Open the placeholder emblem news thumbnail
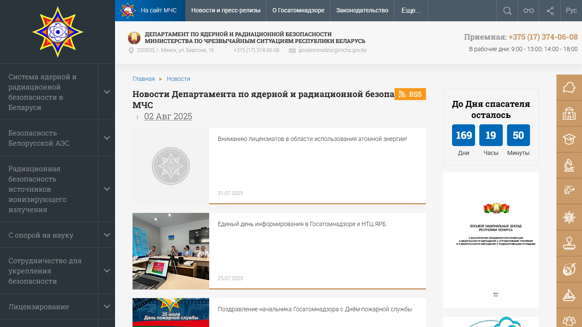 point(171,166)
